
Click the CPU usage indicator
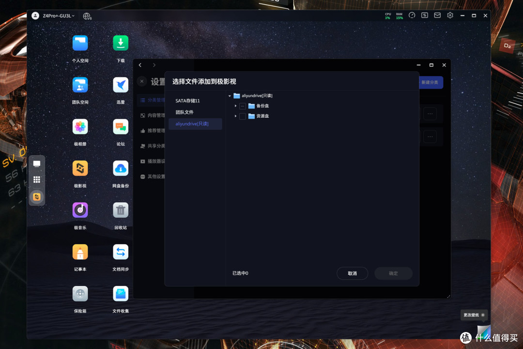(x=387, y=16)
